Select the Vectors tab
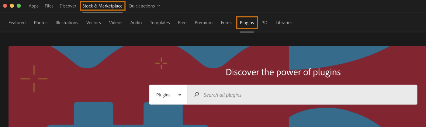The height and width of the screenshot is (127, 426). pos(93,23)
